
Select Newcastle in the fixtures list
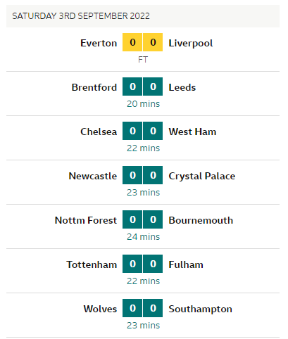93,176
